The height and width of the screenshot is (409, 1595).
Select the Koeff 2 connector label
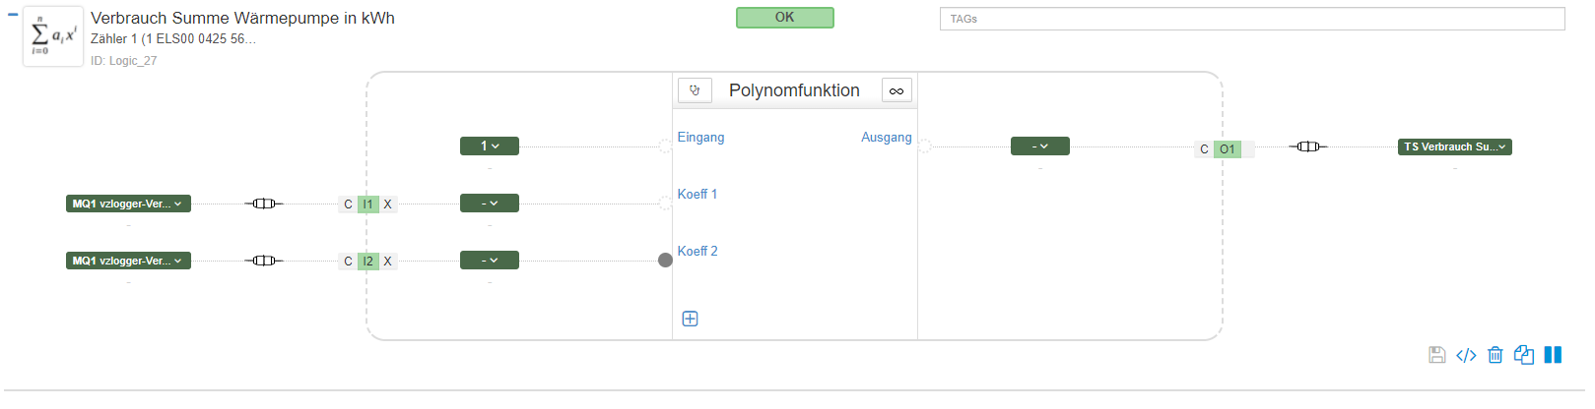(698, 251)
